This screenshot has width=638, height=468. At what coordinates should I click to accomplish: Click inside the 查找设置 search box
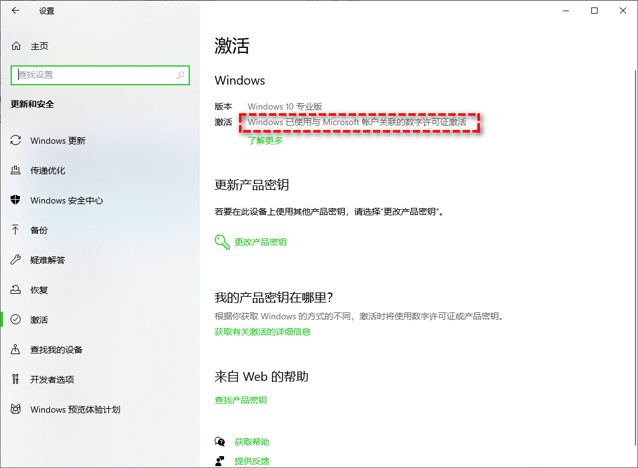point(100,75)
